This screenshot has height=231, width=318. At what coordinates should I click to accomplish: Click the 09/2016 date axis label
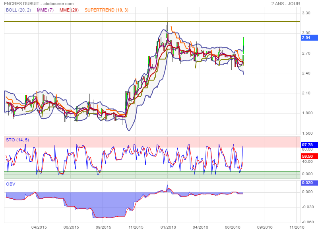[265, 227]
